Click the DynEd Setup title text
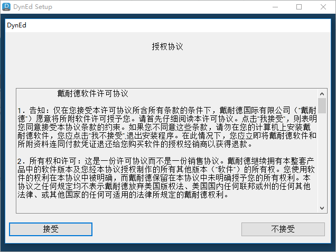The width and height of the screenshot is (336, 252). [x=33, y=7]
